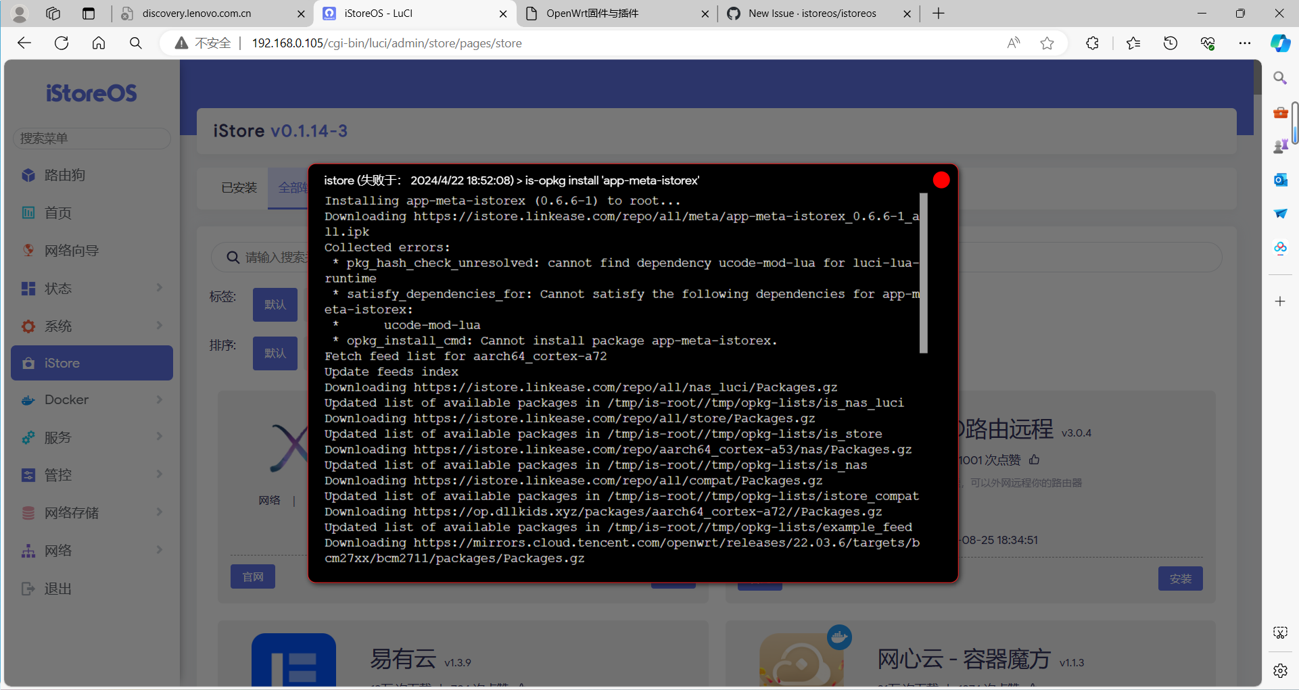Click the 首页 home icon in sidebar
The height and width of the screenshot is (690, 1299).
pyautogui.click(x=28, y=213)
